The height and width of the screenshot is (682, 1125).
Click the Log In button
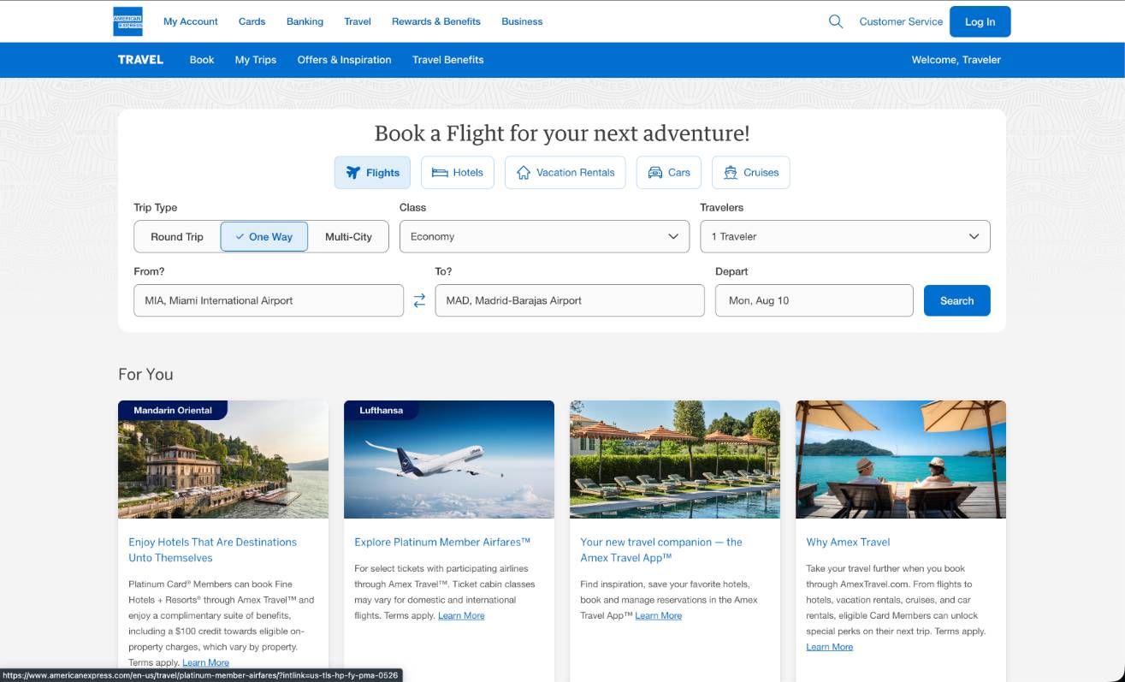pos(980,21)
